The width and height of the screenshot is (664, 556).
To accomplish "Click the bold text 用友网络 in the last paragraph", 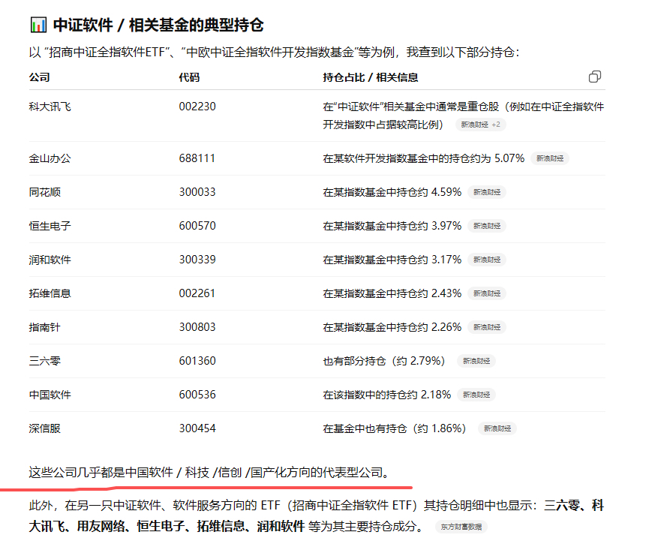I will [x=101, y=526].
